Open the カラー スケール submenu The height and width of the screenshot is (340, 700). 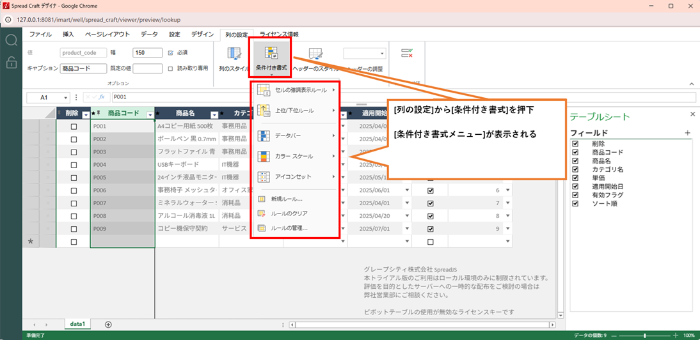(296, 156)
